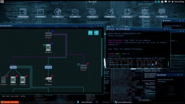185x104 pixels.
Task: Switch to ScanLan@Ovawak taskbar item
Action: click(x=124, y=102)
